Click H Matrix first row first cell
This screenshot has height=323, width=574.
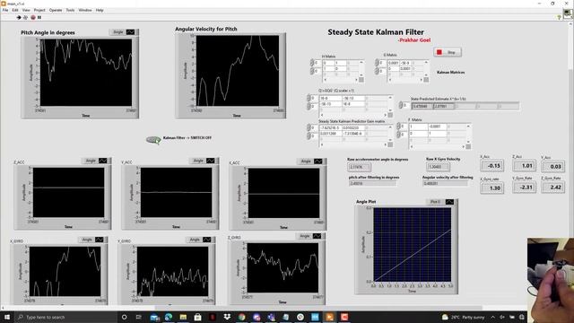tap(328, 64)
